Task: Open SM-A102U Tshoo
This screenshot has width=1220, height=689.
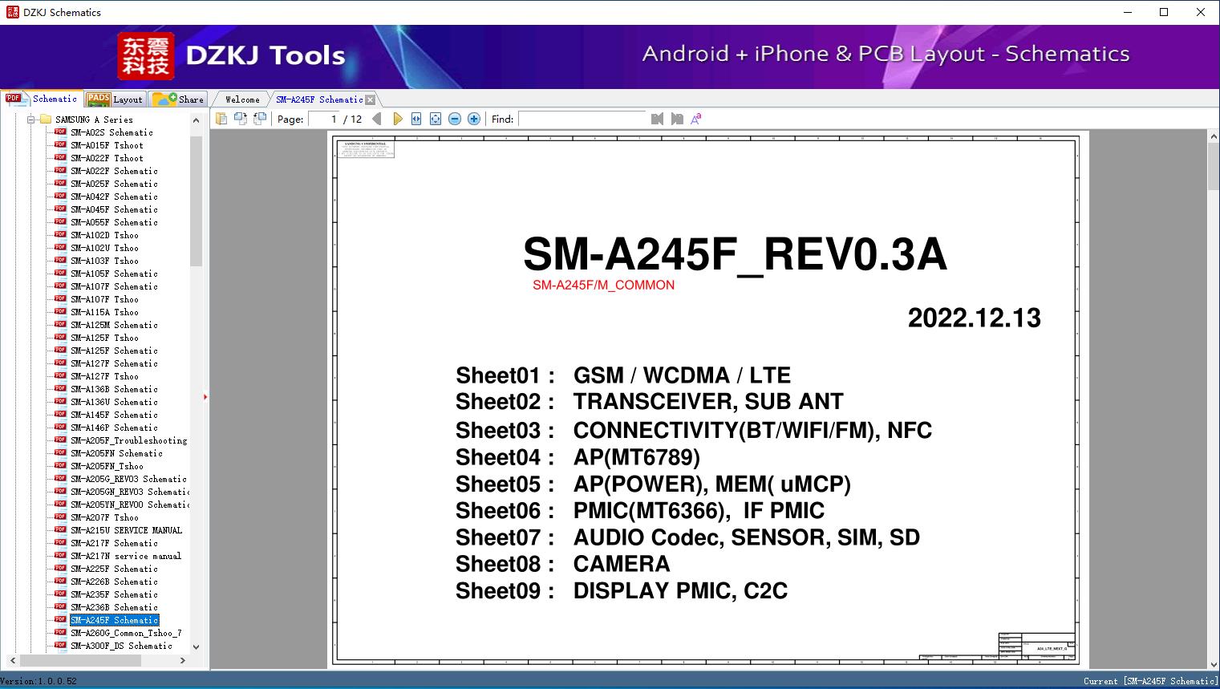Action: coord(104,248)
